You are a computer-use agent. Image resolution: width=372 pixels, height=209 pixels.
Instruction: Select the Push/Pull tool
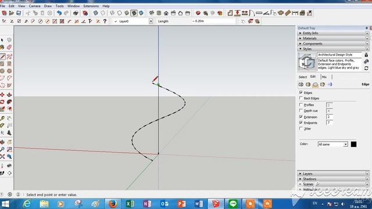click(9, 95)
